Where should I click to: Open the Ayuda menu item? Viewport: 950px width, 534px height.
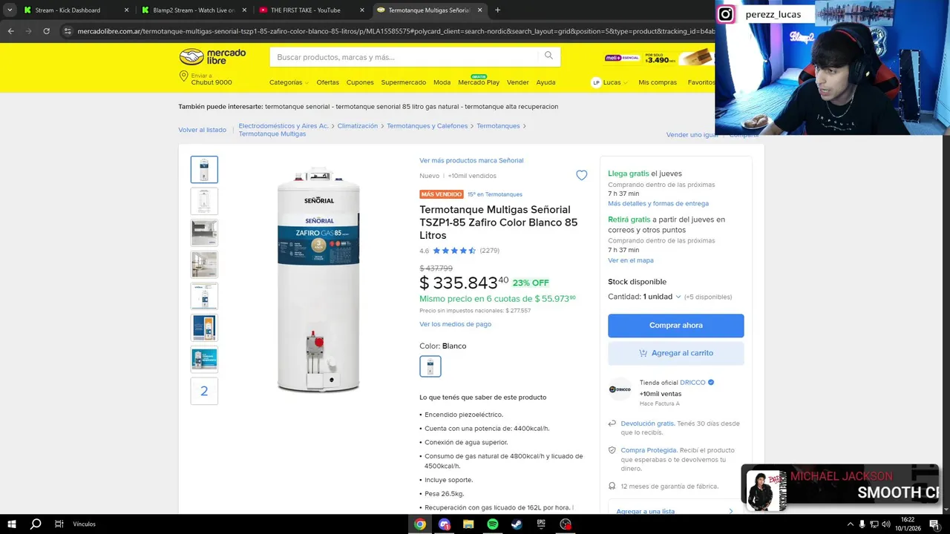coord(546,82)
